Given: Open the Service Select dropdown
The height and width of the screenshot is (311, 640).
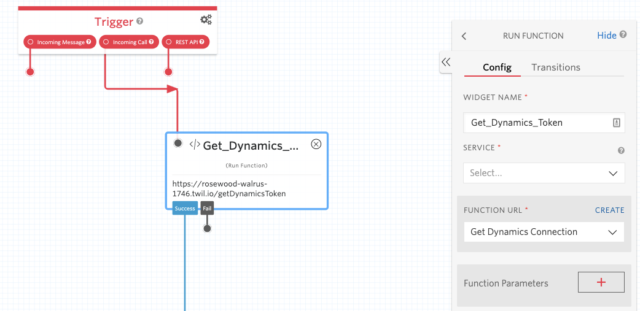Looking at the screenshot, I should click(x=544, y=173).
